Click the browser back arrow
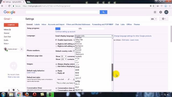Image resolution: width=172 pixels, height=97 pixels. coord(2,6)
